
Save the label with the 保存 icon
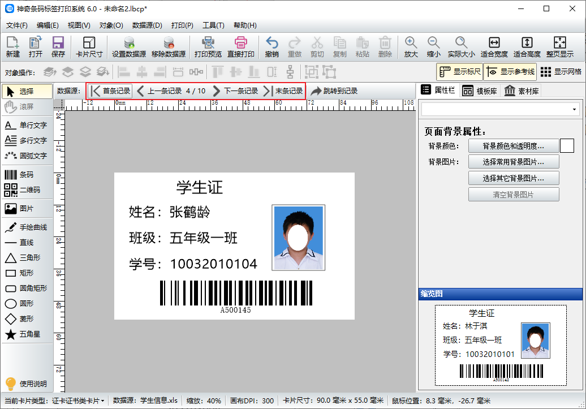pyautogui.click(x=58, y=47)
